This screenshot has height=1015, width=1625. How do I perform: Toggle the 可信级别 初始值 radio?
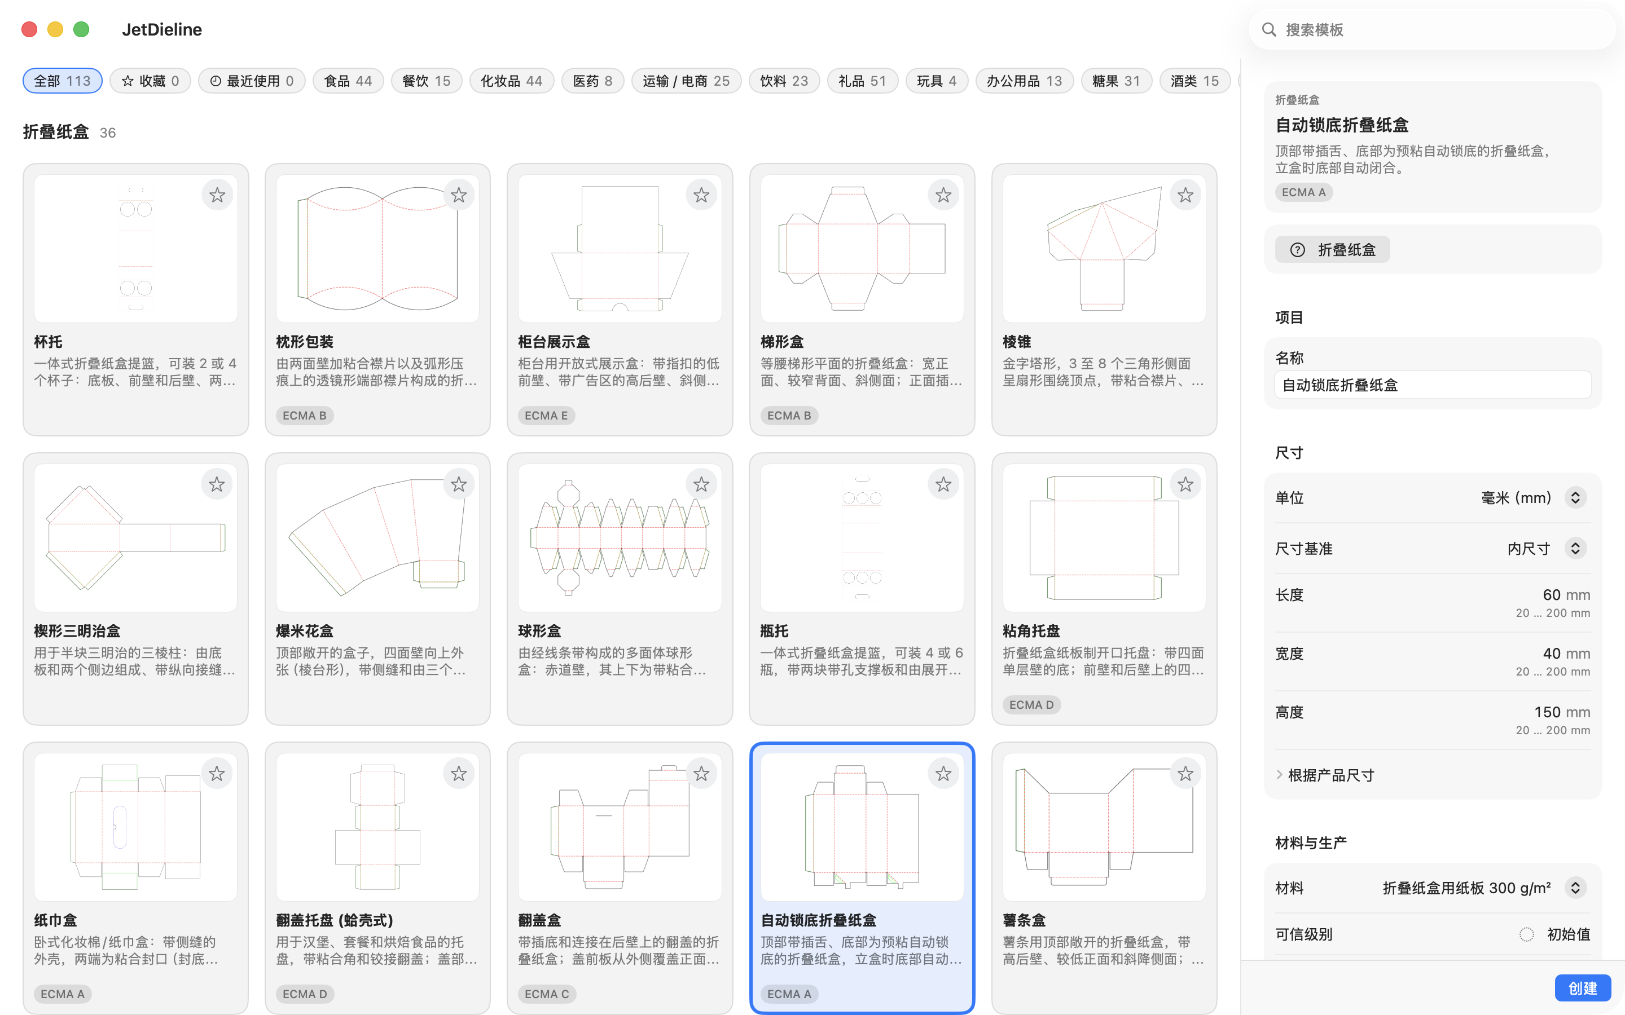(1526, 934)
